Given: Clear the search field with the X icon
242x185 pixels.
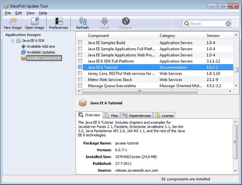Looking at the screenshot, I should (x=228, y=24).
